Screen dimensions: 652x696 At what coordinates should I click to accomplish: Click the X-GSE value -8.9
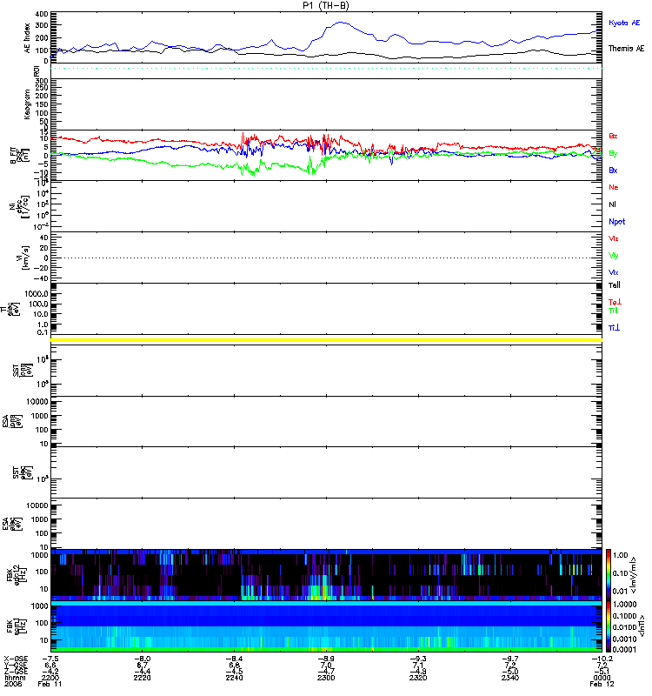click(x=326, y=659)
